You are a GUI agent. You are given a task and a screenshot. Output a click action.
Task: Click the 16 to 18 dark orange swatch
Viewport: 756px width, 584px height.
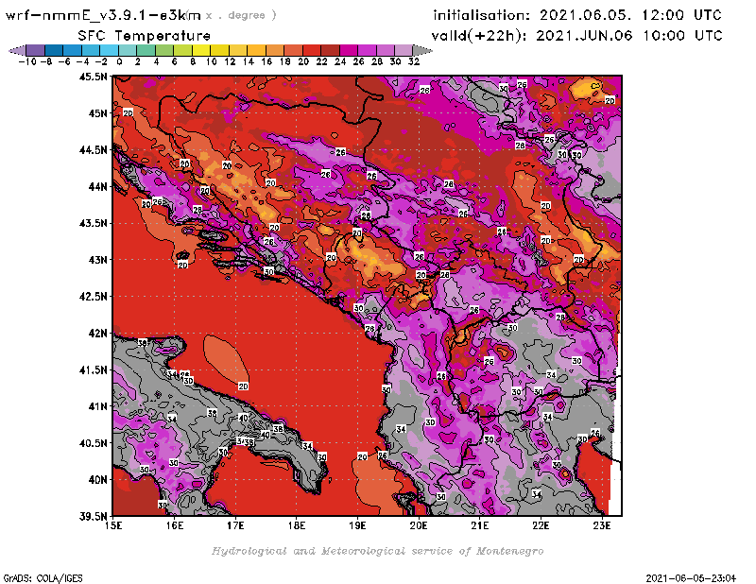(x=274, y=50)
